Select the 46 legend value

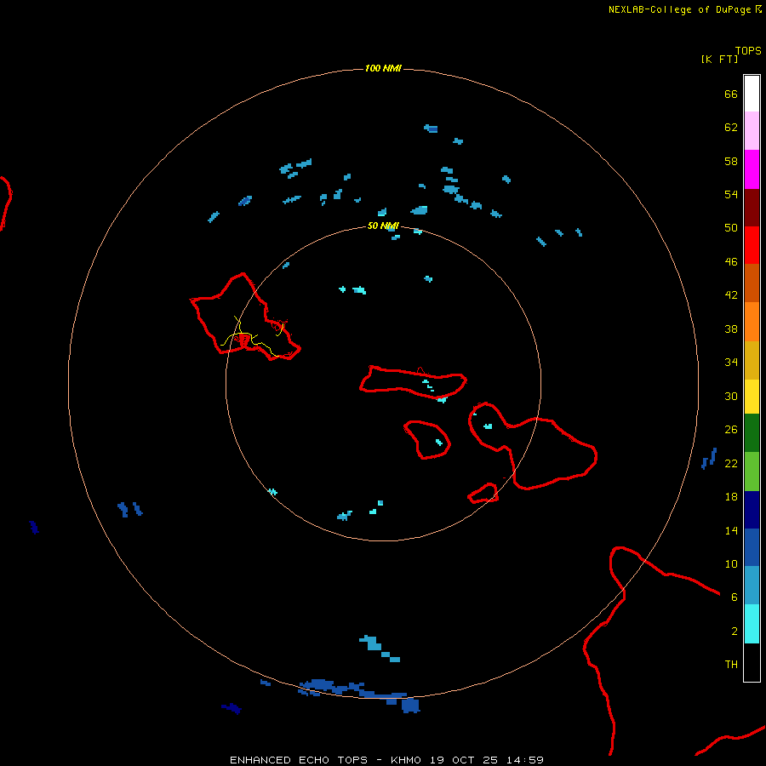(x=731, y=262)
